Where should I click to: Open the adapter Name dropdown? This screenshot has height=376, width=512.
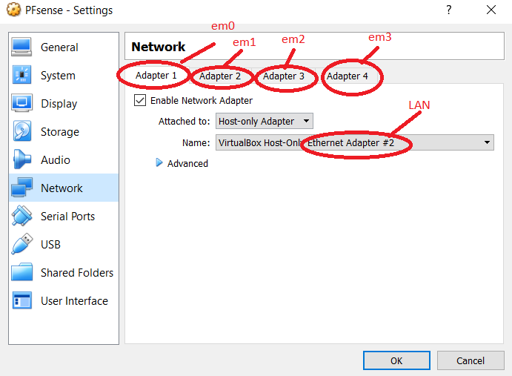(355, 142)
